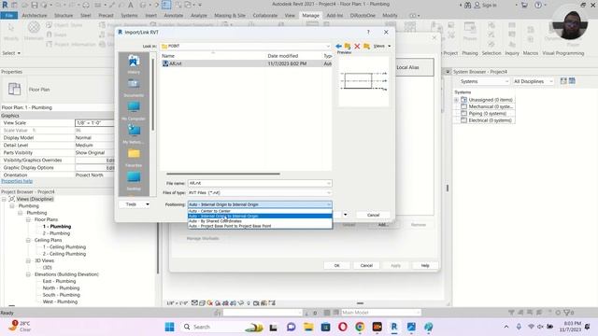Expand the Unassigned node in System Browser

tap(456, 100)
